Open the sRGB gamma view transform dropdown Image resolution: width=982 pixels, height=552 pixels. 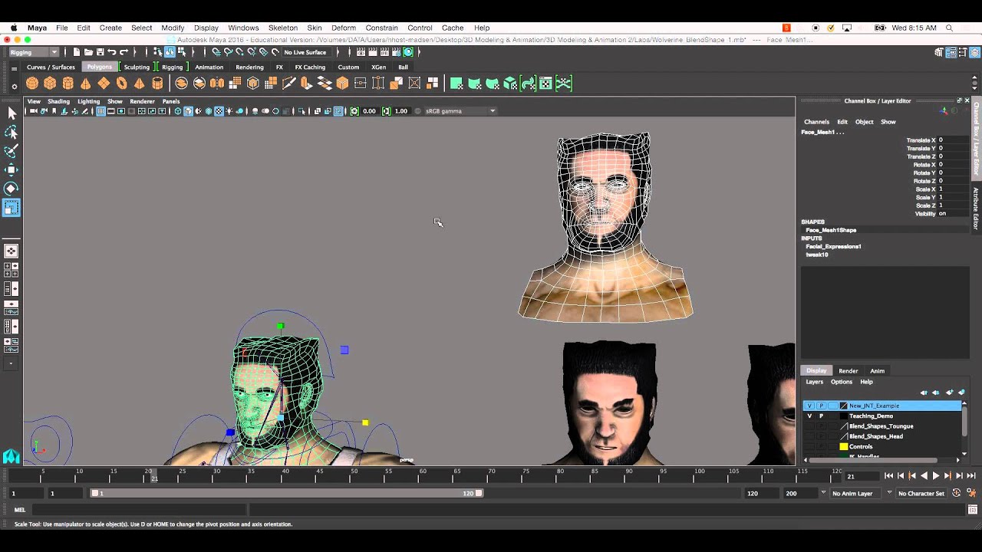(460, 111)
